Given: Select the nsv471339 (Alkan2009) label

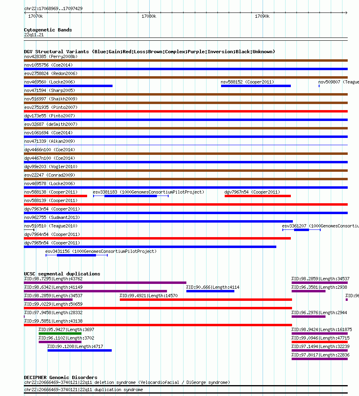Looking at the screenshot, I should click(x=50, y=141).
